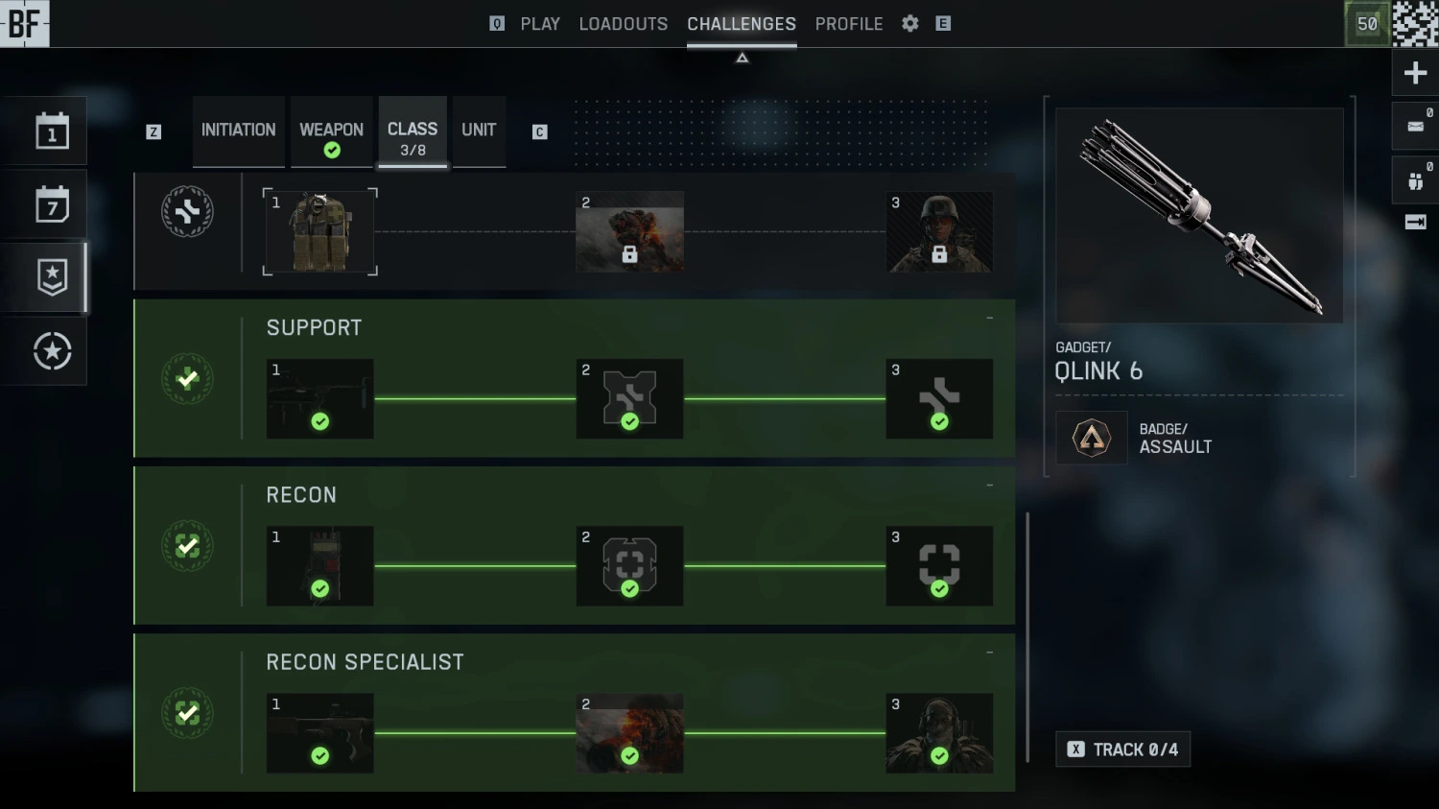Collapse the Recon Specialist challenge section
The width and height of the screenshot is (1439, 809).
pyautogui.click(x=989, y=653)
